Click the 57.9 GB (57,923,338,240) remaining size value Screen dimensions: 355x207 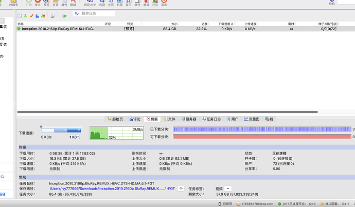pos(237,194)
